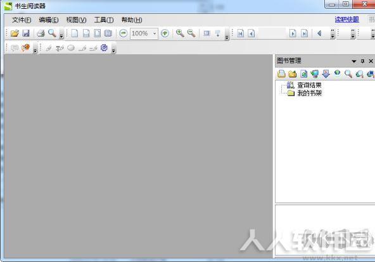Activate the zoom-in magnifier tool
Viewport: 375px width, 262px height.
180,33
